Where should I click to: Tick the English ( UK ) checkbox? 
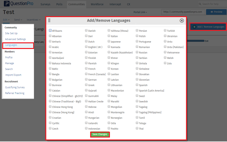(x=86, y=47)
